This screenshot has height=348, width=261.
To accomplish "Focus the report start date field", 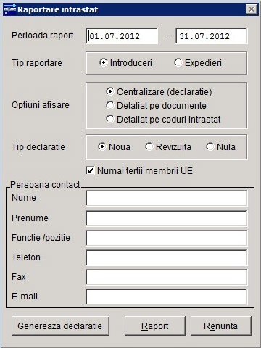I will pos(122,36).
